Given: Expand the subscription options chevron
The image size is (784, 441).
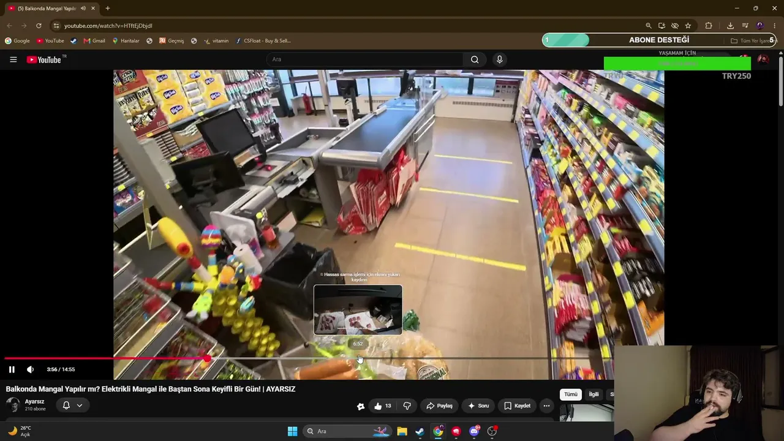Looking at the screenshot, I should point(80,405).
